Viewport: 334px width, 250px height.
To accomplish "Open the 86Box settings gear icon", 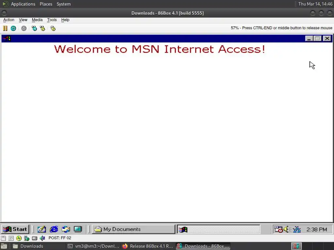I will (x=53, y=28).
